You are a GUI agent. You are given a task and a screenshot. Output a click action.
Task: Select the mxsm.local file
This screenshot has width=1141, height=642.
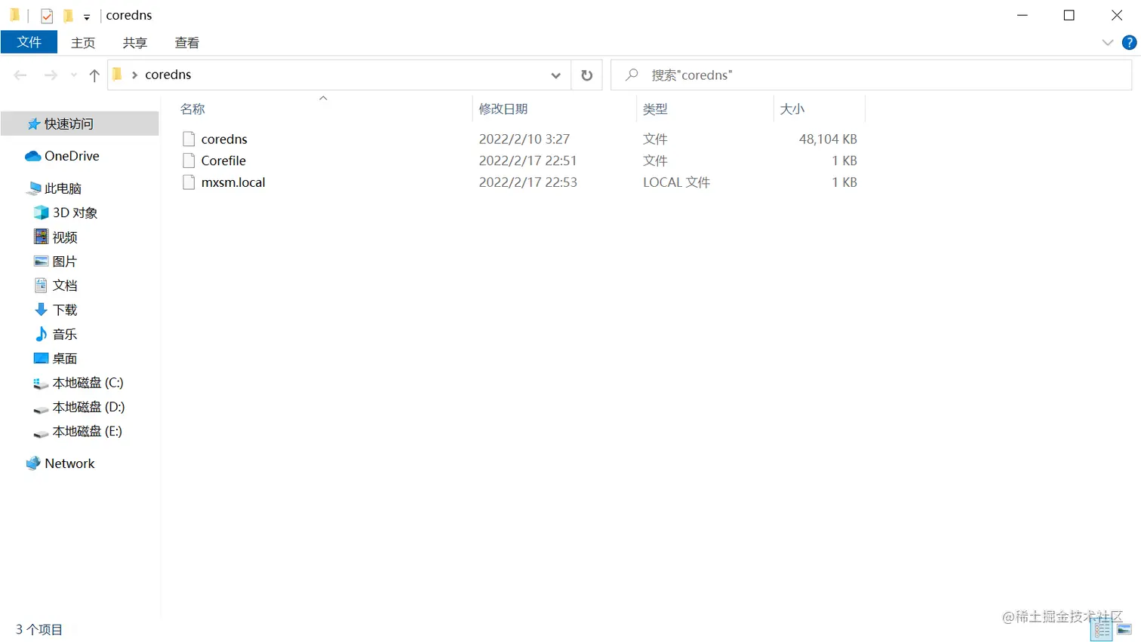(233, 182)
